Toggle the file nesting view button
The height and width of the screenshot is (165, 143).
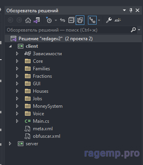click(x=92, y=20)
